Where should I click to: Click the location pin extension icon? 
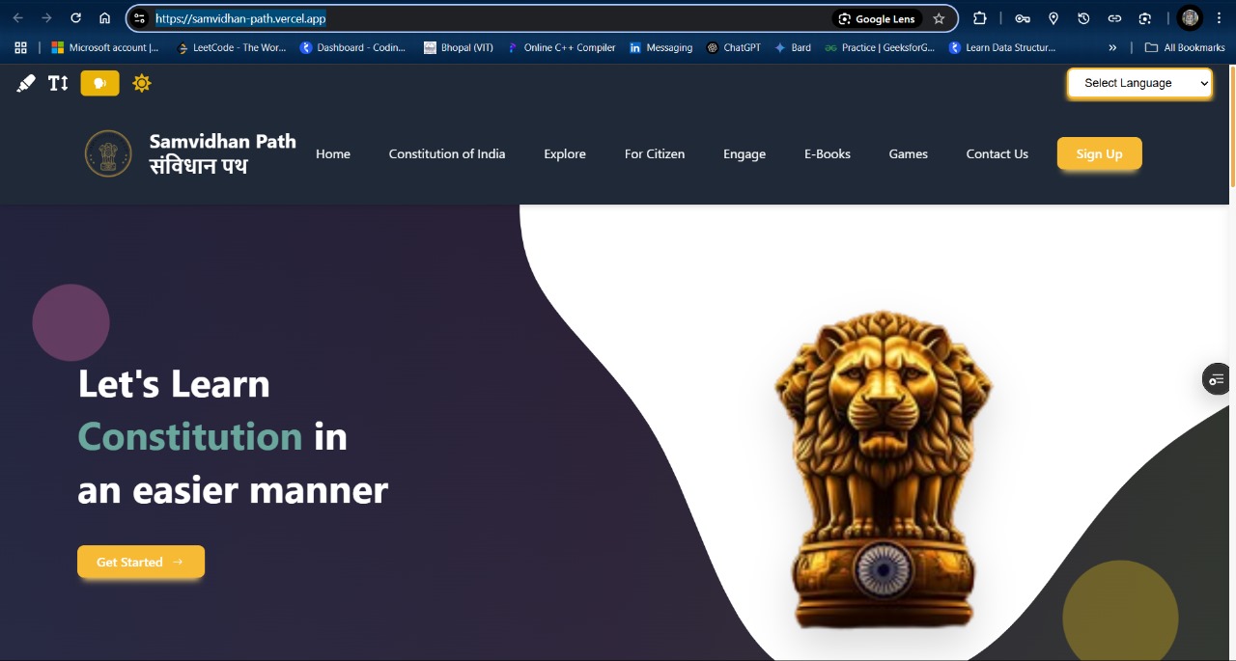click(x=1053, y=18)
